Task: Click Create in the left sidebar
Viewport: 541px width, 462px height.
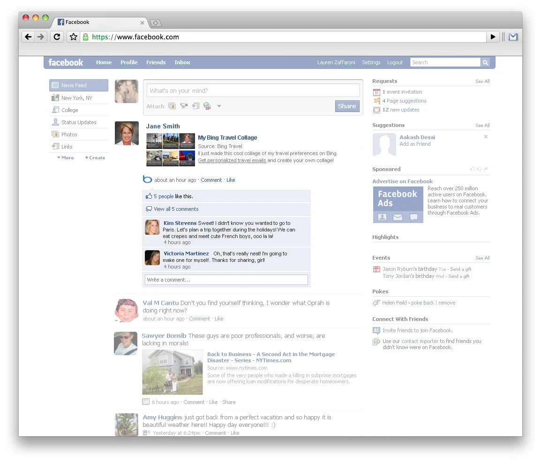Action: (x=95, y=157)
